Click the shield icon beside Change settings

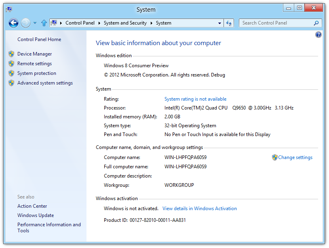pos(274,157)
